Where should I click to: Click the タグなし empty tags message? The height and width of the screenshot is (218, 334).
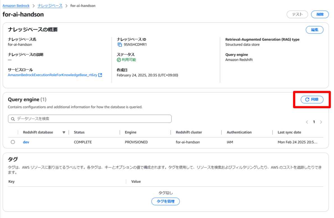point(166,193)
